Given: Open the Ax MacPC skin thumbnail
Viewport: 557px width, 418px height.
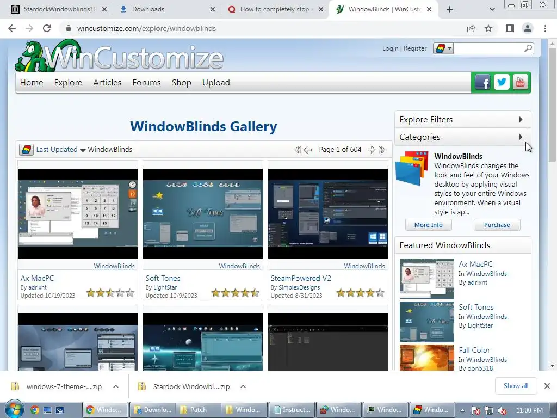Looking at the screenshot, I should (78, 213).
